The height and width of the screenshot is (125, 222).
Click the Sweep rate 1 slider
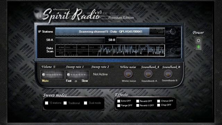[77, 75]
